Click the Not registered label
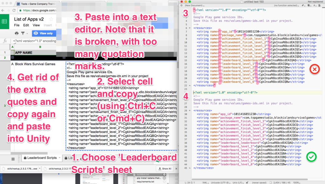The width and height of the screenshot is (325, 184). tap(315, 2)
